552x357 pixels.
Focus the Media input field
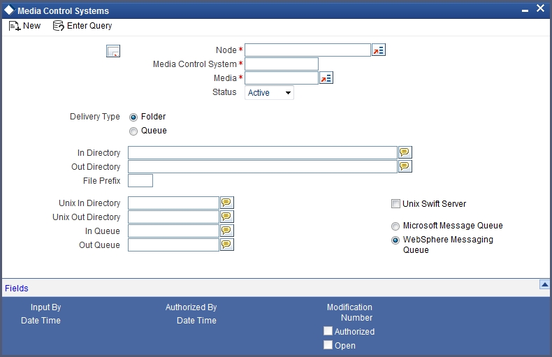(x=282, y=78)
